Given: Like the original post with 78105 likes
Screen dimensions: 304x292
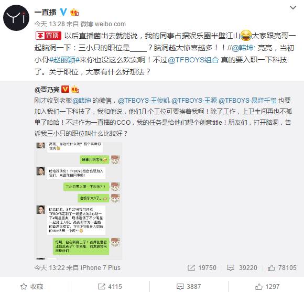Looking at the screenshot, I should click(282, 268).
